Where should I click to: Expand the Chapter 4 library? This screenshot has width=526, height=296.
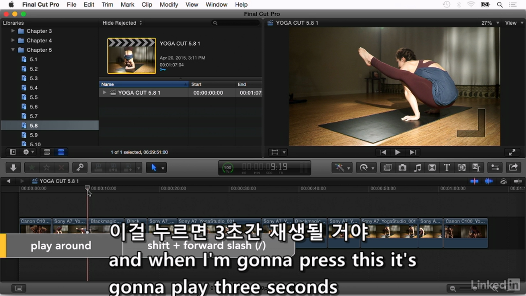pyautogui.click(x=13, y=40)
